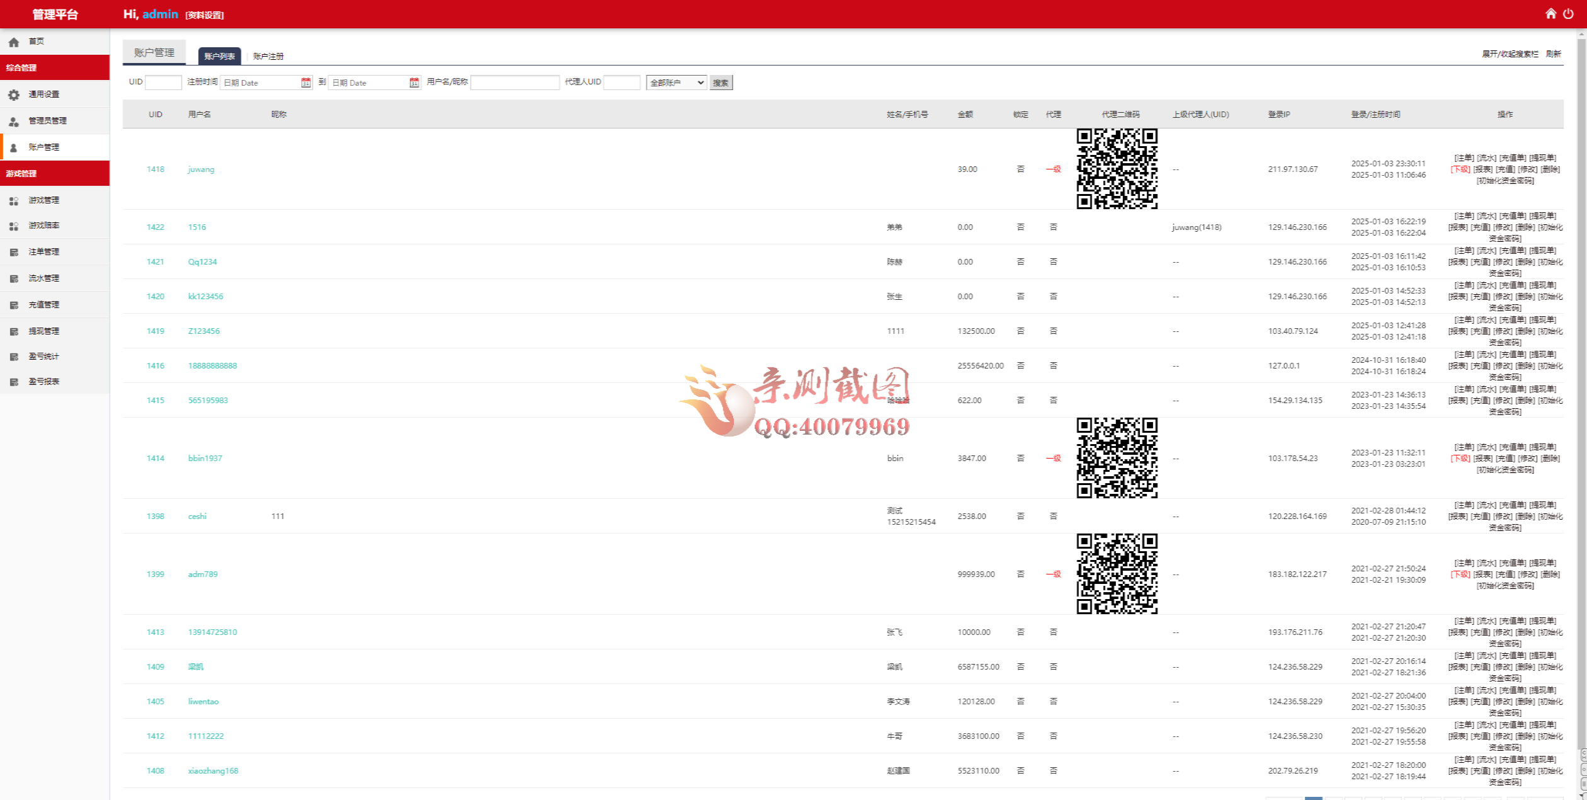Select the 游戏赔率 icon in sidebar

[x=14, y=225]
